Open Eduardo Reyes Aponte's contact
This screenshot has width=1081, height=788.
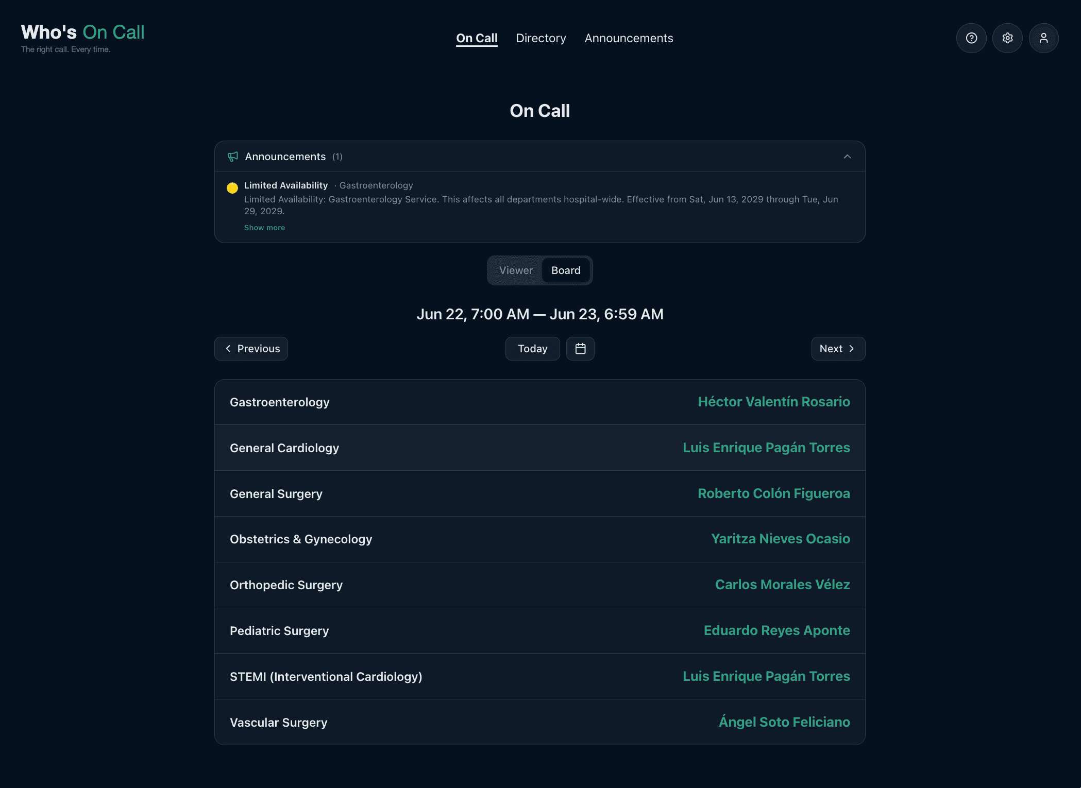(x=776, y=630)
